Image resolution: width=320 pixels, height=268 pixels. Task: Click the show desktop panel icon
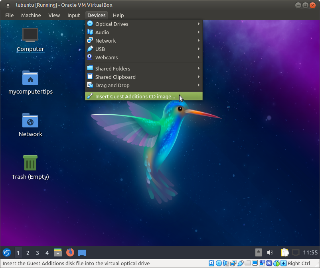[82, 253]
